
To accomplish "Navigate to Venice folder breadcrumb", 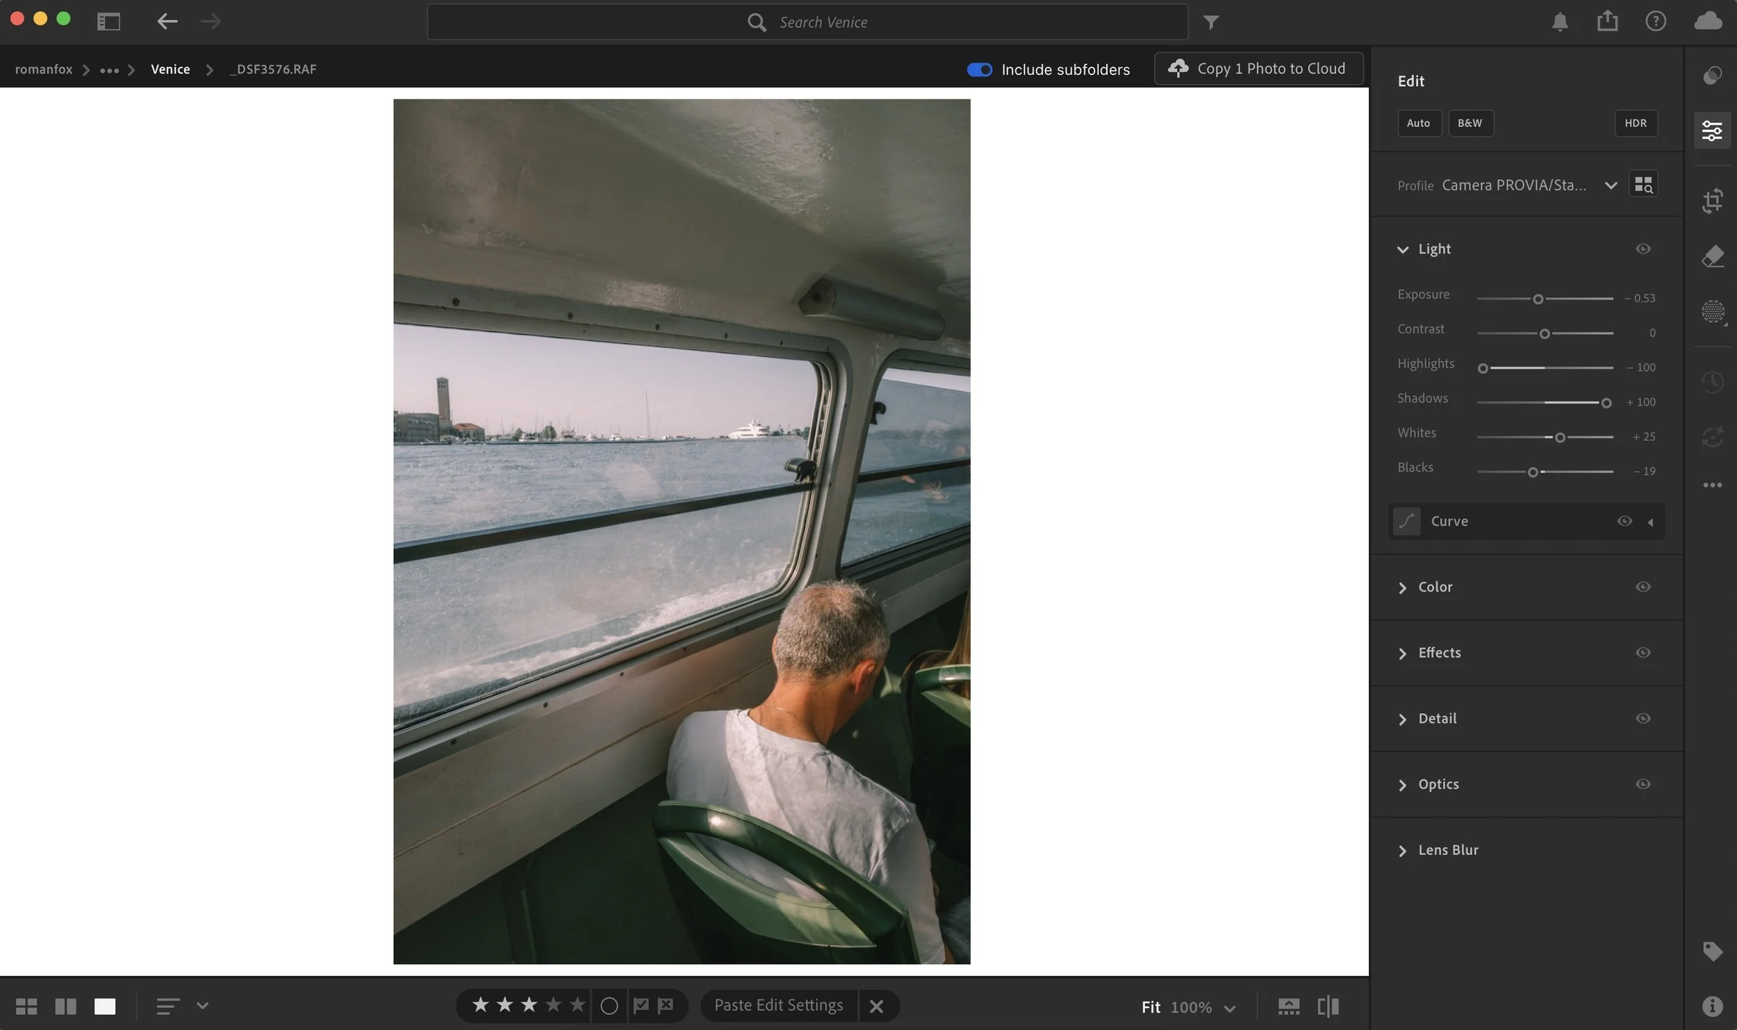I will click(170, 69).
